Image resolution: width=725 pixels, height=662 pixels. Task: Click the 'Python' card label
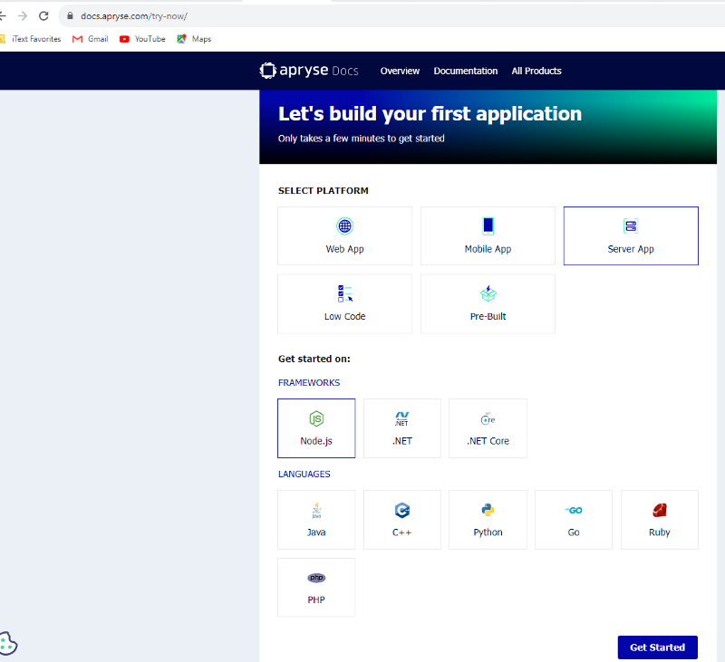point(488,532)
